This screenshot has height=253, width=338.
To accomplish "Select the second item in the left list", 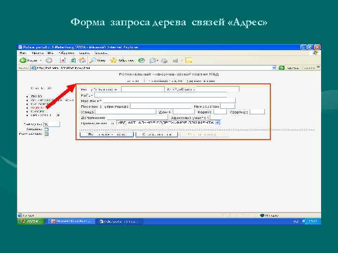I will click(52, 100).
